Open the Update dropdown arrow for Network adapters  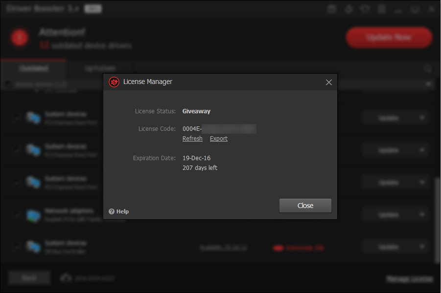(422, 214)
